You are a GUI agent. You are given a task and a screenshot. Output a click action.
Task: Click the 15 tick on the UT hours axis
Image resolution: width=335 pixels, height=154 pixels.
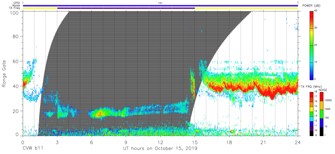tap(195, 142)
